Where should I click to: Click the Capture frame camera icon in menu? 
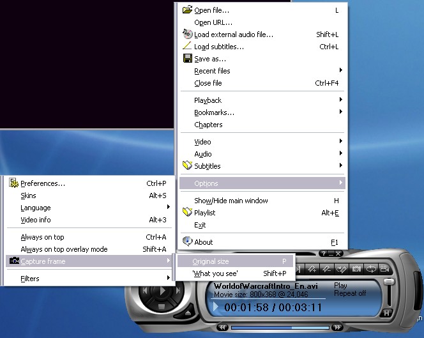pyautogui.click(x=13, y=261)
